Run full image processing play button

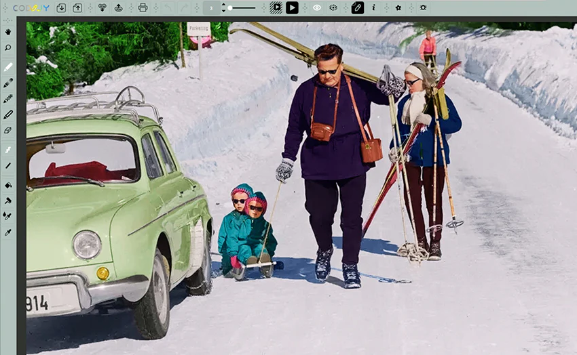(292, 7)
